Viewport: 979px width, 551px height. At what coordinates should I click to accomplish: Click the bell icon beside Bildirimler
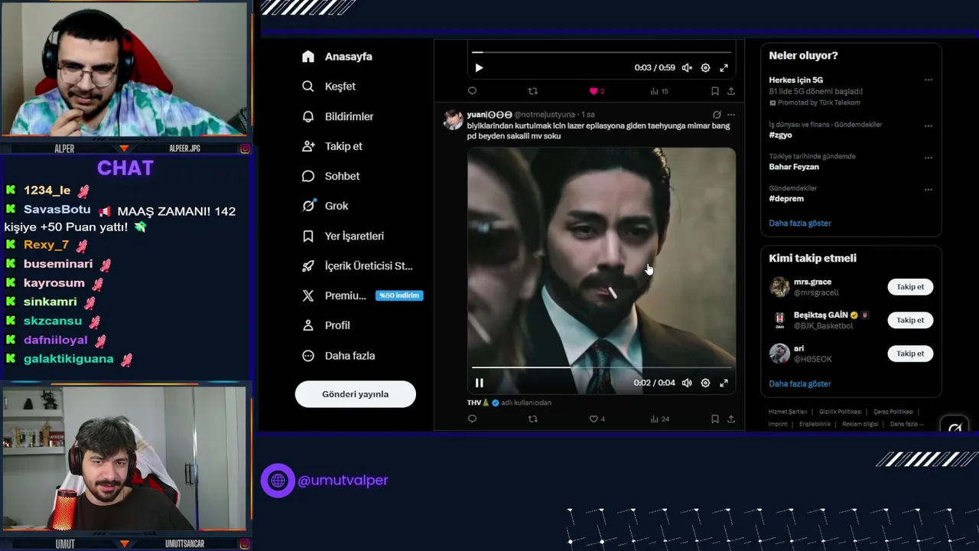[x=308, y=116]
